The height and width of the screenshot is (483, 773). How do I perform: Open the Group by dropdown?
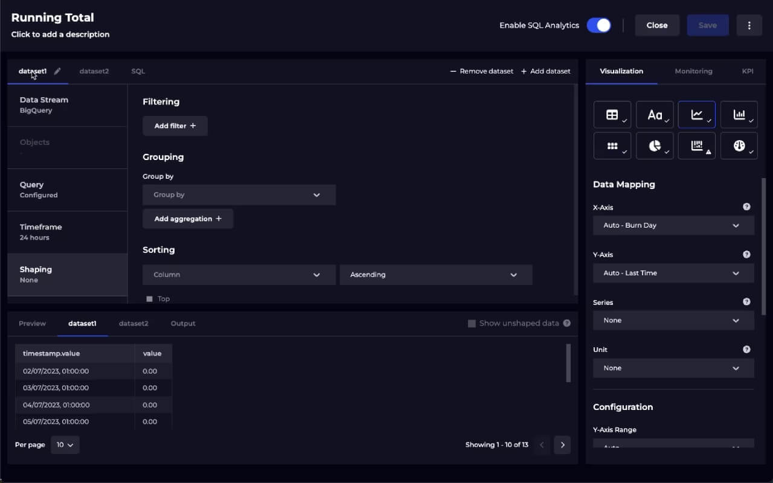pyautogui.click(x=239, y=195)
